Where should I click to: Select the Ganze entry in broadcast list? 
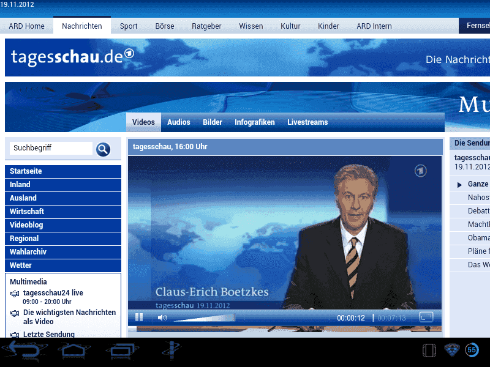pyautogui.click(x=470, y=185)
